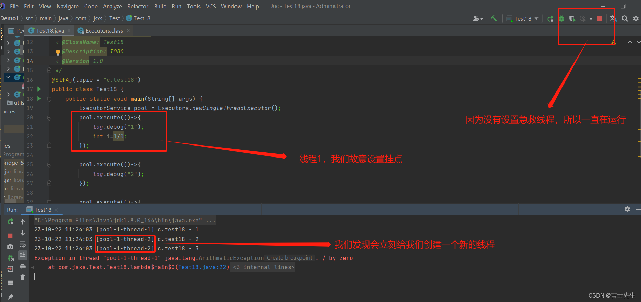
Task: Click the Restore Layout icon in Run panel
Action: tap(10, 283)
